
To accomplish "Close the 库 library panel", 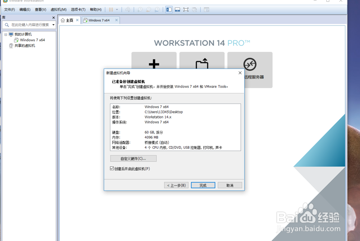I will point(54,18).
